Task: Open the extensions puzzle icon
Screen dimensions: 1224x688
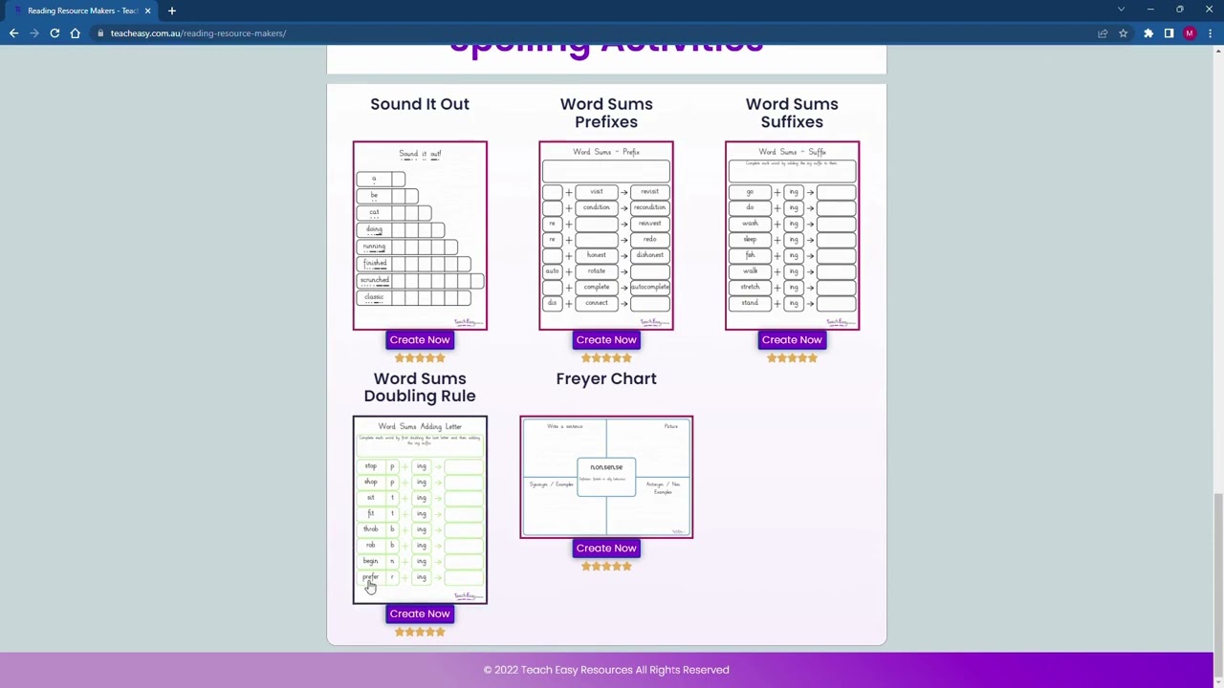Action: pyautogui.click(x=1148, y=33)
